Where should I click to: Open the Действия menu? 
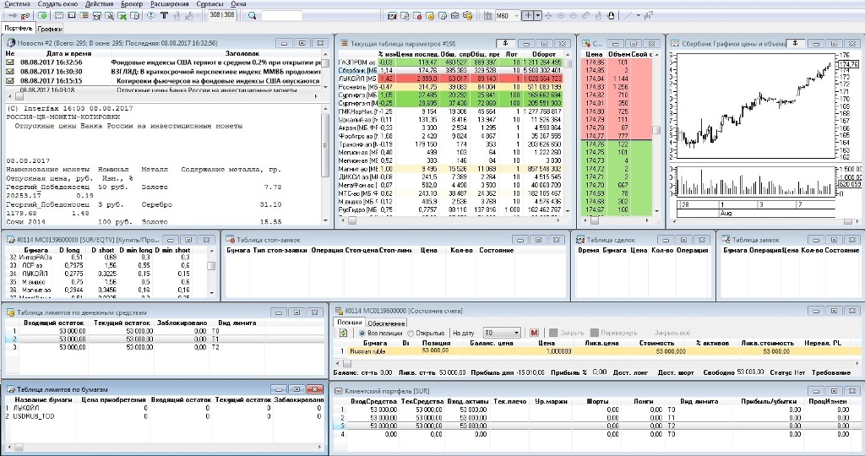pos(100,4)
